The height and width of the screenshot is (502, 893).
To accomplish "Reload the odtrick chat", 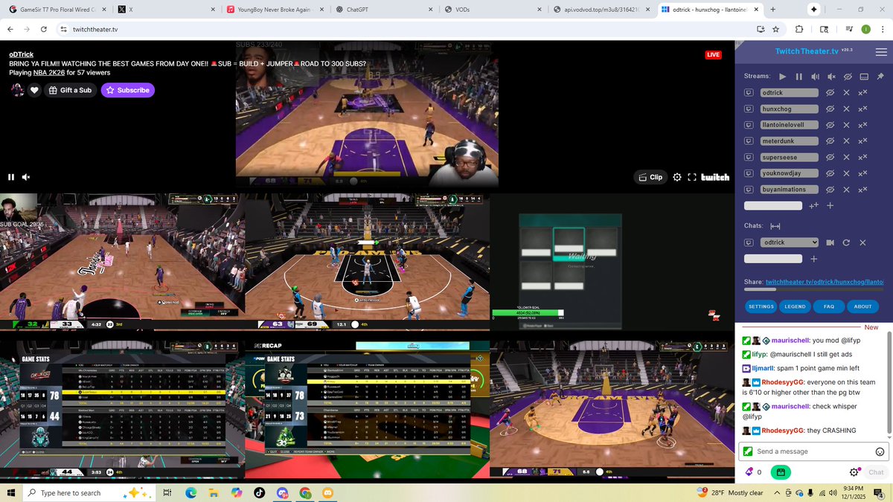I will tap(846, 242).
